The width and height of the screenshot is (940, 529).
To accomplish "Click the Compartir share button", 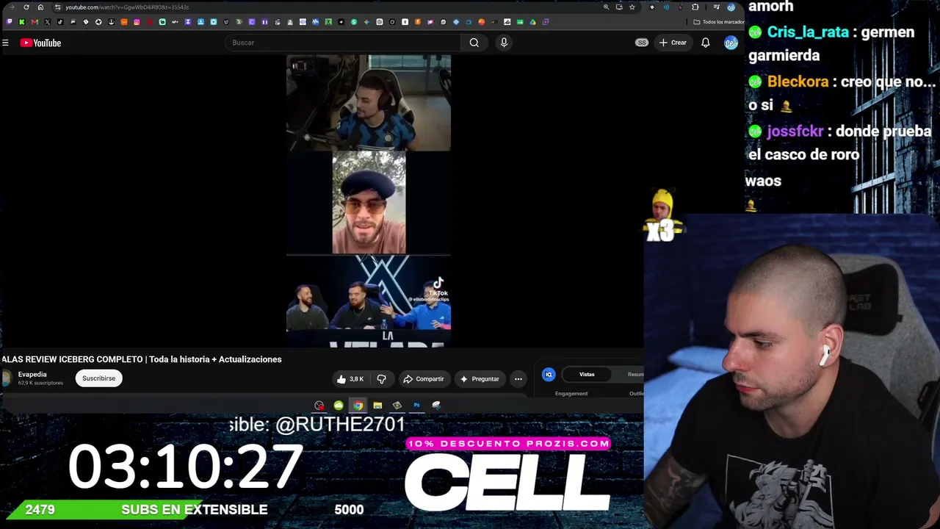I will pyautogui.click(x=424, y=379).
